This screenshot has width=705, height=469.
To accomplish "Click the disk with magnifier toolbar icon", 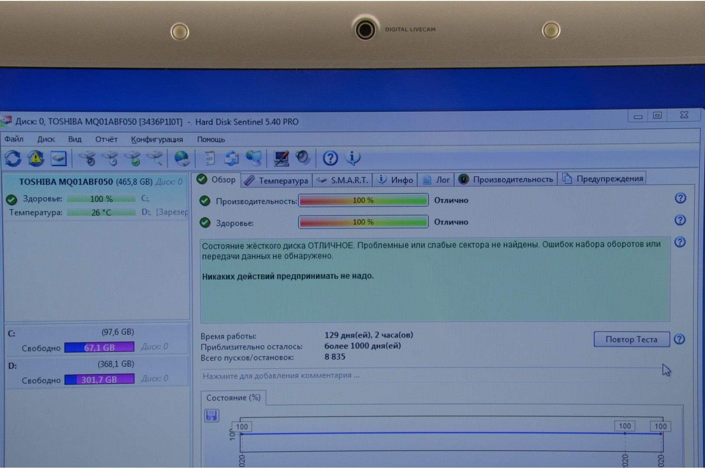I will pyautogui.click(x=155, y=159).
